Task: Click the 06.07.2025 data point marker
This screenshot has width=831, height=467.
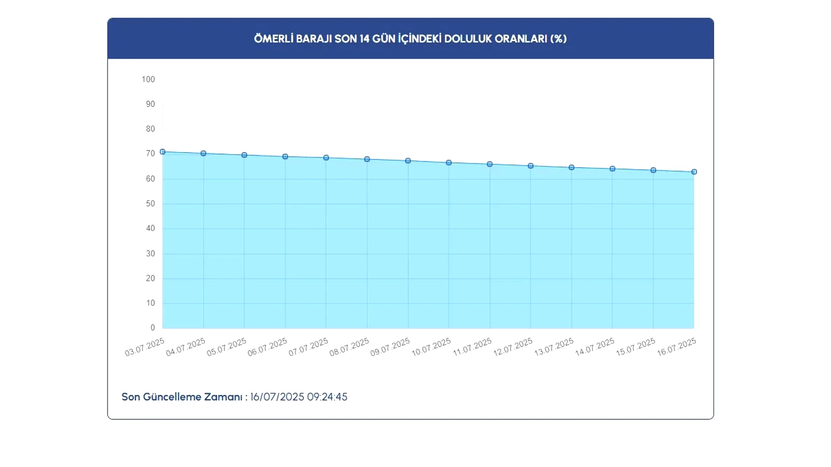Action: pyautogui.click(x=285, y=157)
